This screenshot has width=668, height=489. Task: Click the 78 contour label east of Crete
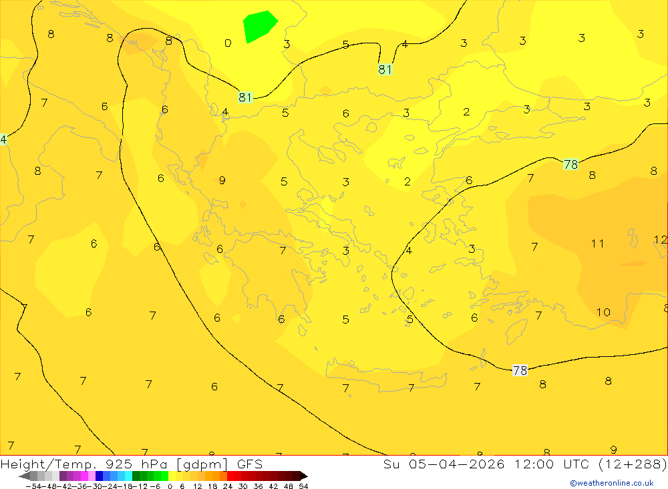click(520, 370)
